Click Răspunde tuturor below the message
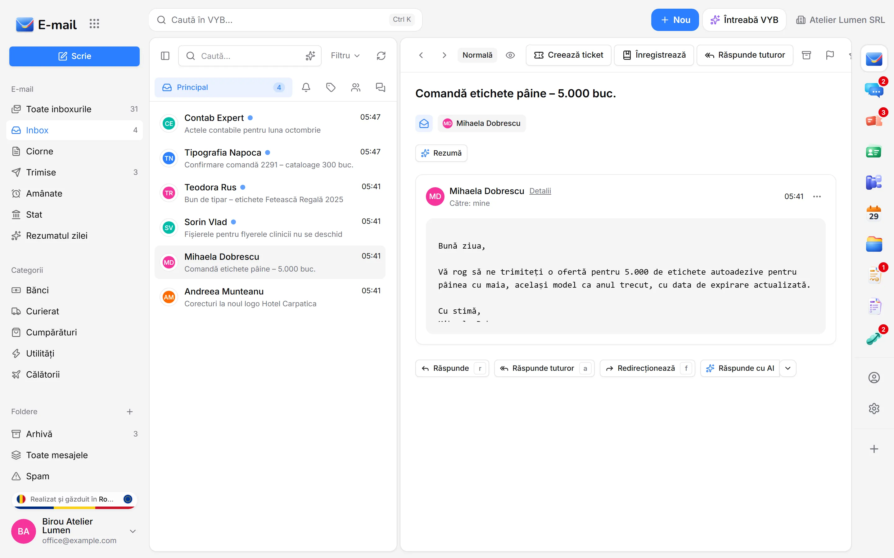894x558 pixels. [544, 368]
